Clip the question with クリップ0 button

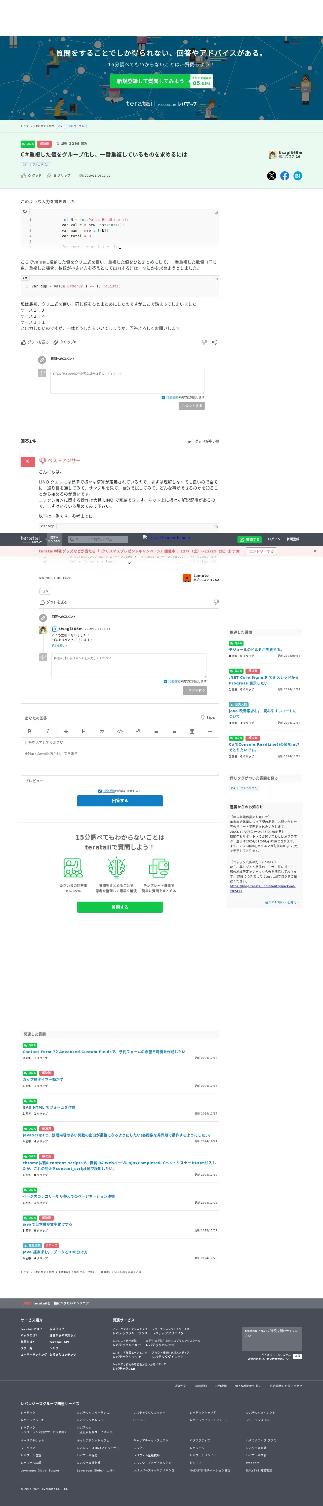click(65, 342)
